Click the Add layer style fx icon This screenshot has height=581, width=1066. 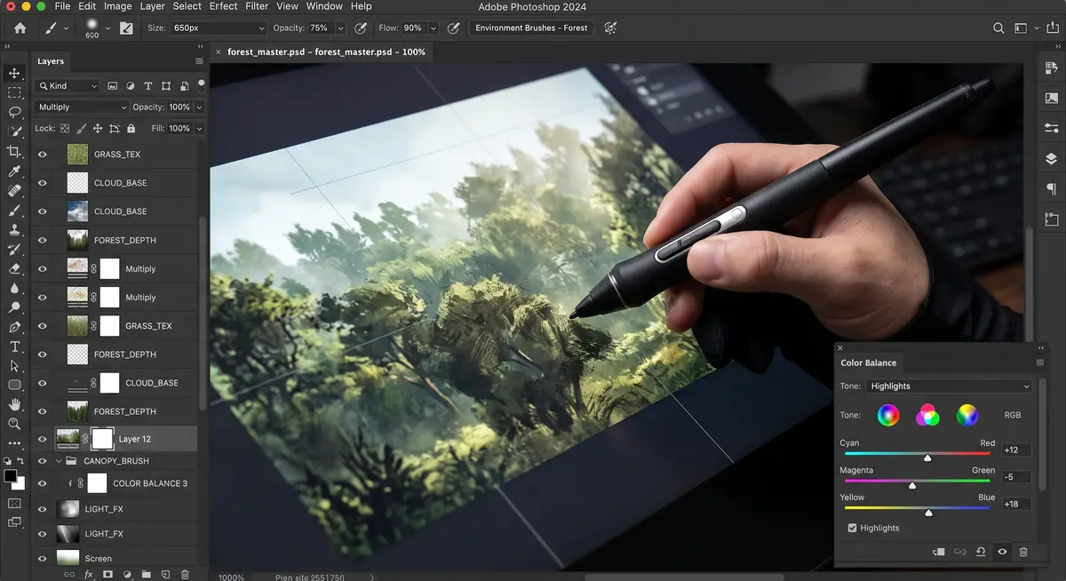tap(89, 575)
